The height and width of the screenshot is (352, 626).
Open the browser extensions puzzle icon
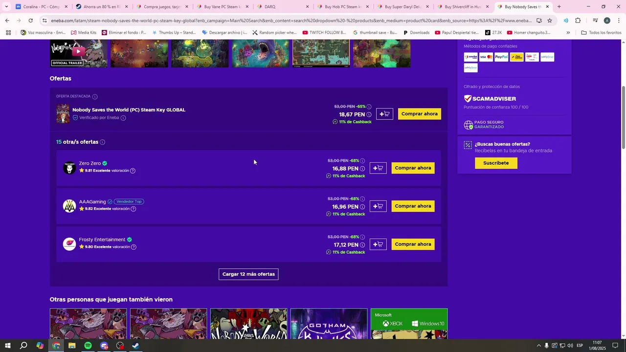(578, 21)
